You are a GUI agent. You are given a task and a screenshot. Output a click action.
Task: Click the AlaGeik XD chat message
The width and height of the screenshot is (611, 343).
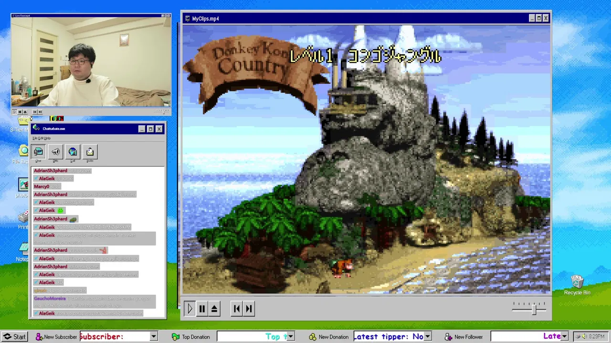pyautogui.click(x=49, y=282)
